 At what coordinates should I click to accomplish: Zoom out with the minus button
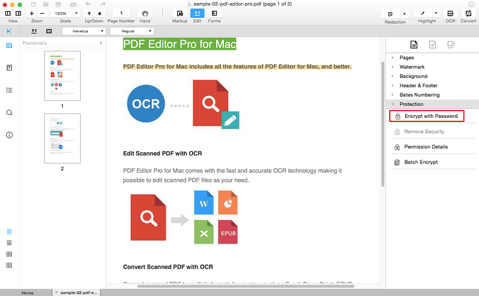[x=42, y=13]
